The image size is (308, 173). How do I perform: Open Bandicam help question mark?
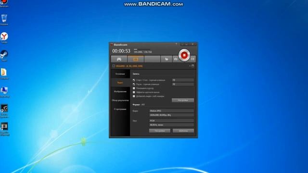click(x=176, y=44)
